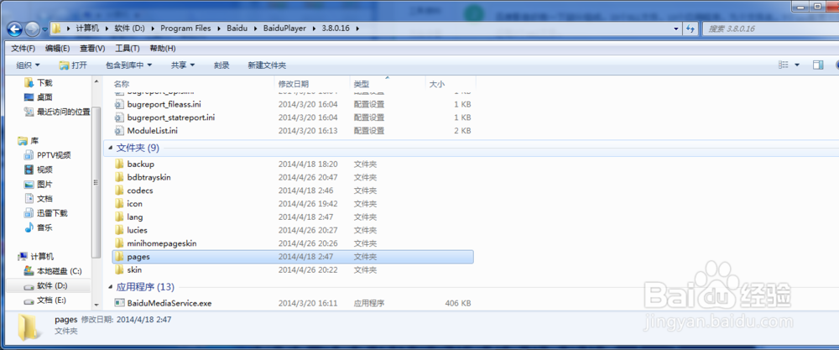Select BaiduMediaService.exe application icon
Image resolution: width=839 pixels, height=350 pixels.
[119, 303]
